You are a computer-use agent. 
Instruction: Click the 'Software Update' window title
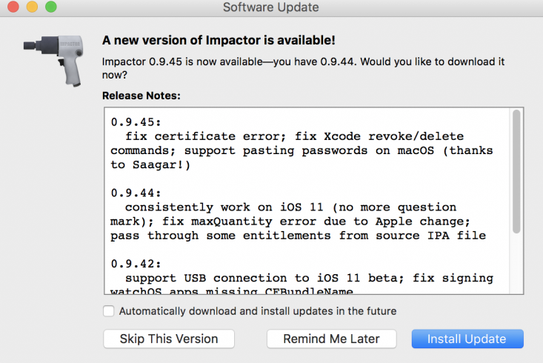pyautogui.click(x=271, y=7)
